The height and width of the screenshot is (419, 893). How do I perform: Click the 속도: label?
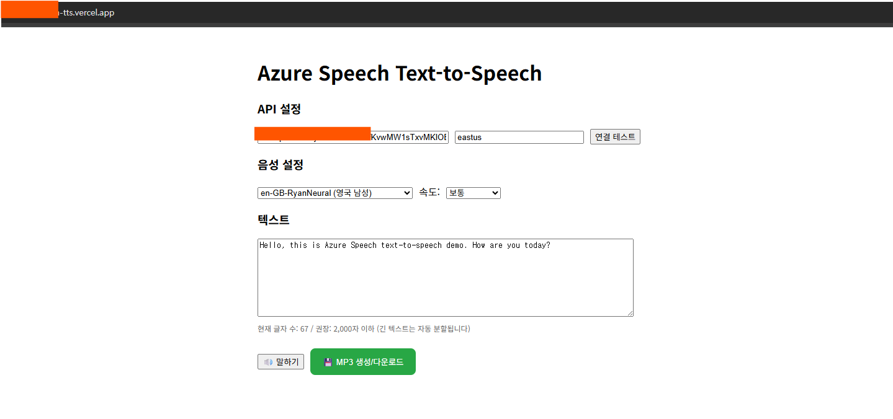point(429,192)
